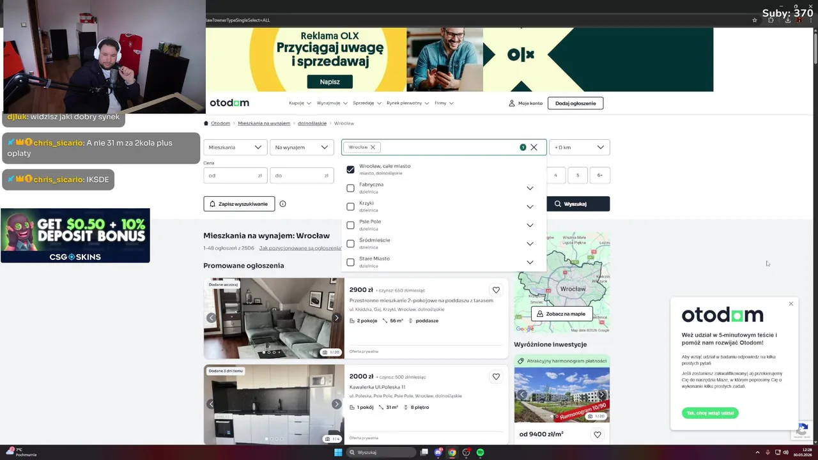Bookmark this page with the star icon
The image size is (818, 460).
pos(755,20)
